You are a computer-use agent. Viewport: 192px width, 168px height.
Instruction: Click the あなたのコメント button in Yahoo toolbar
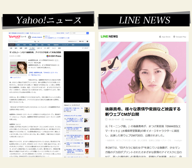(x=72, y=41)
